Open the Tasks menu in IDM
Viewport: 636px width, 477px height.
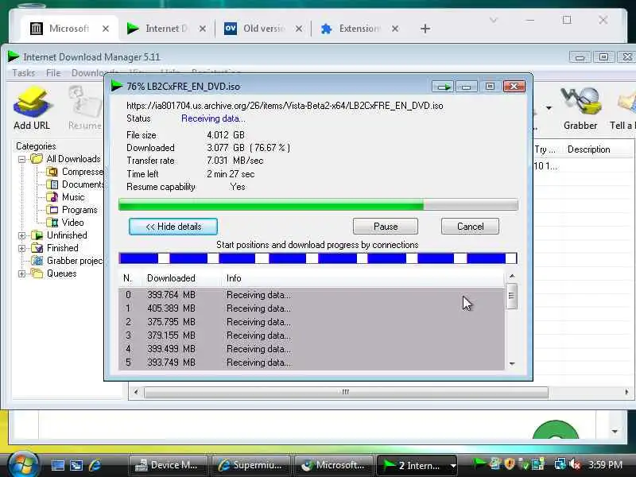pyautogui.click(x=24, y=72)
